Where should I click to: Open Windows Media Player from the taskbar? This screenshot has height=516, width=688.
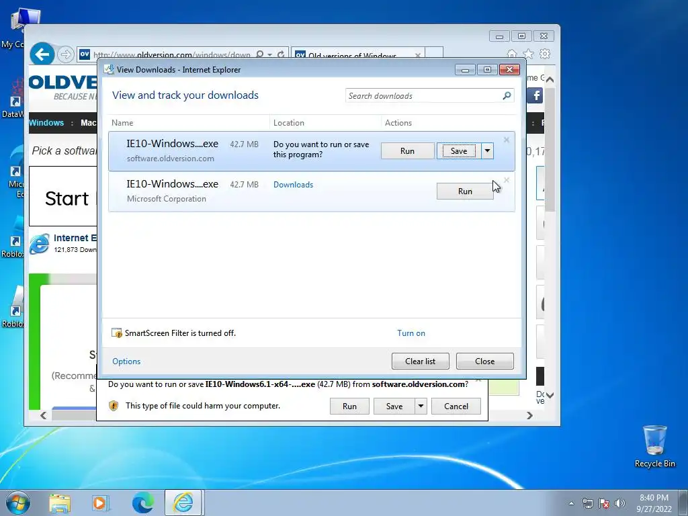coord(100,503)
